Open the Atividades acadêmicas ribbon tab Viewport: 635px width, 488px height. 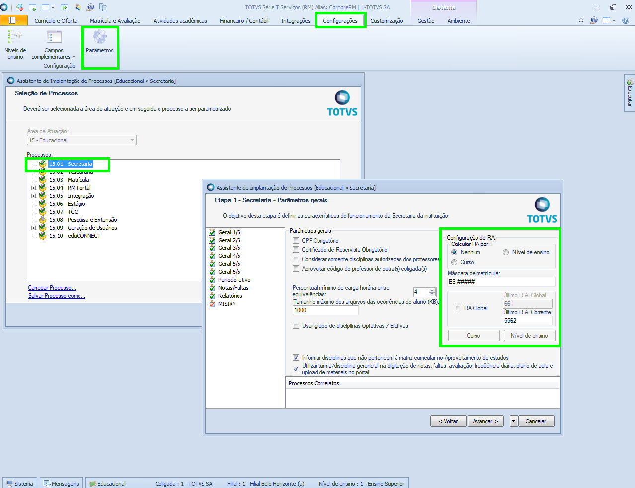(x=180, y=21)
